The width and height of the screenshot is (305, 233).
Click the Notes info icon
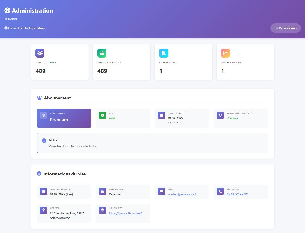(x=44, y=140)
